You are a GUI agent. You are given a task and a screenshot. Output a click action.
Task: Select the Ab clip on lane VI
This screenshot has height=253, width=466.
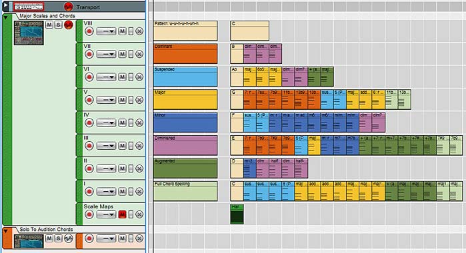click(237, 77)
